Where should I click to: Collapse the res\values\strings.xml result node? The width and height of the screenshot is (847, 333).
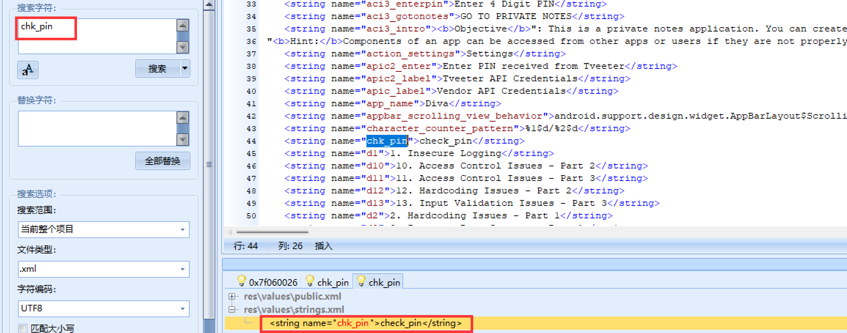coord(232,310)
